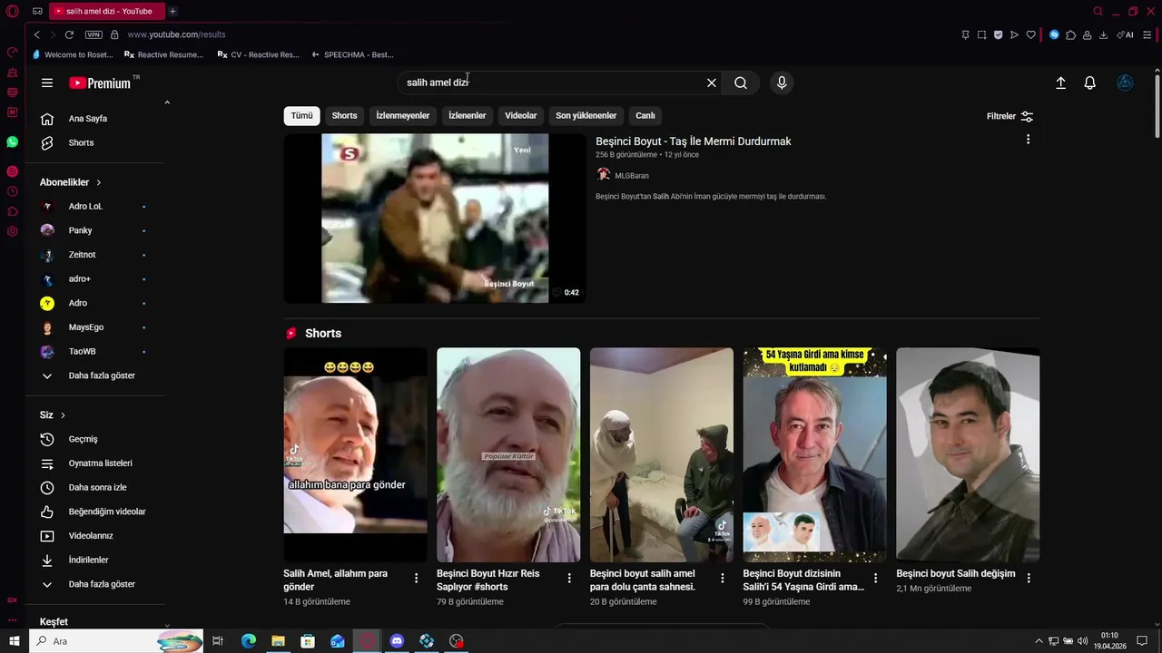
Task: Open the Opera AI assistant button
Action: tap(1125, 34)
